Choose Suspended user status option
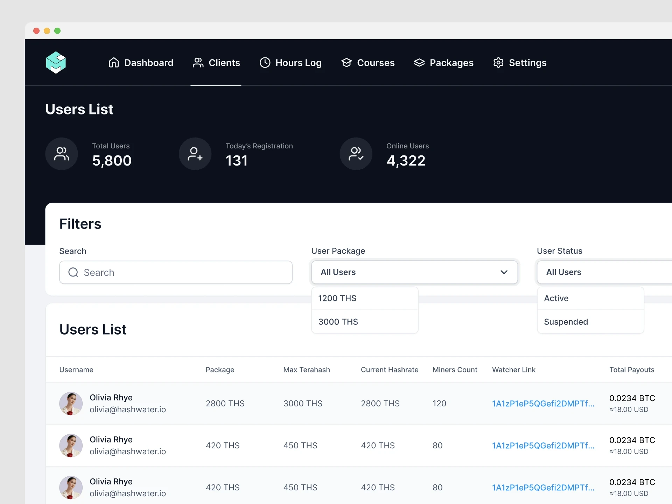This screenshot has height=504, width=672. pos(590,322)
